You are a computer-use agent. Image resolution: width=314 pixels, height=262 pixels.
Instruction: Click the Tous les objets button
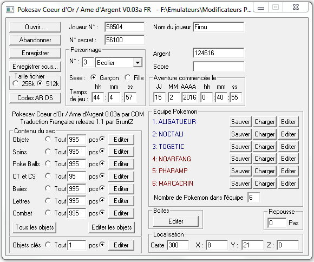pyautogui.click(x=35, y=227)
